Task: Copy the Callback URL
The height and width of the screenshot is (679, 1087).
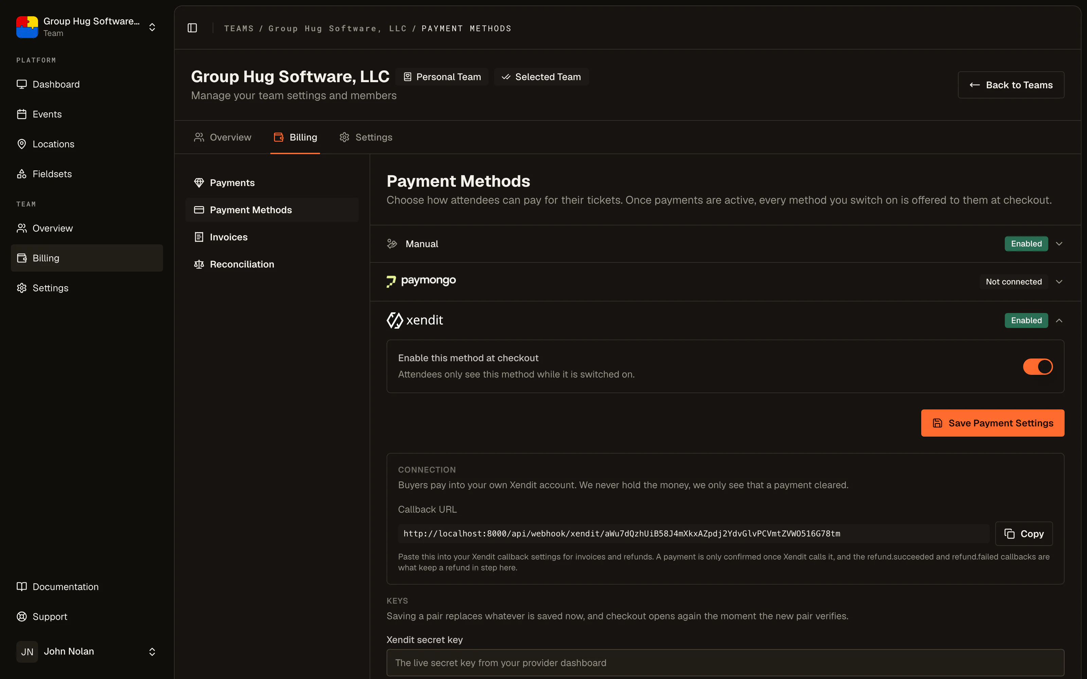Action: point(1024,533)
